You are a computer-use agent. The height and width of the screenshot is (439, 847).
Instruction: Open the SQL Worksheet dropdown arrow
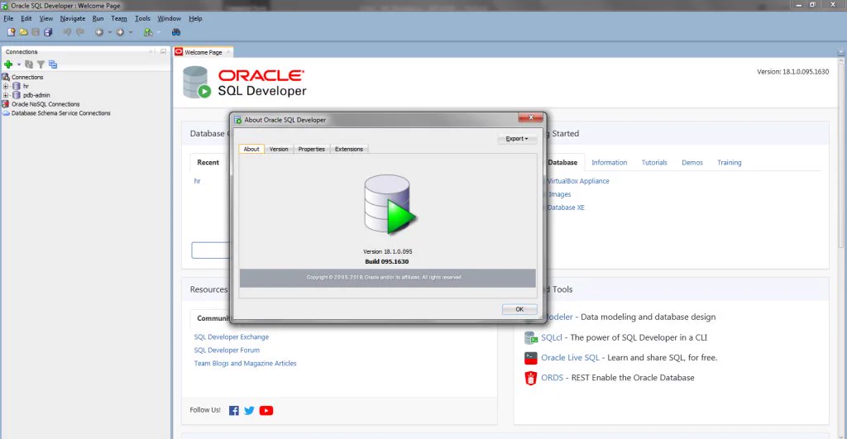click(158, 32)
